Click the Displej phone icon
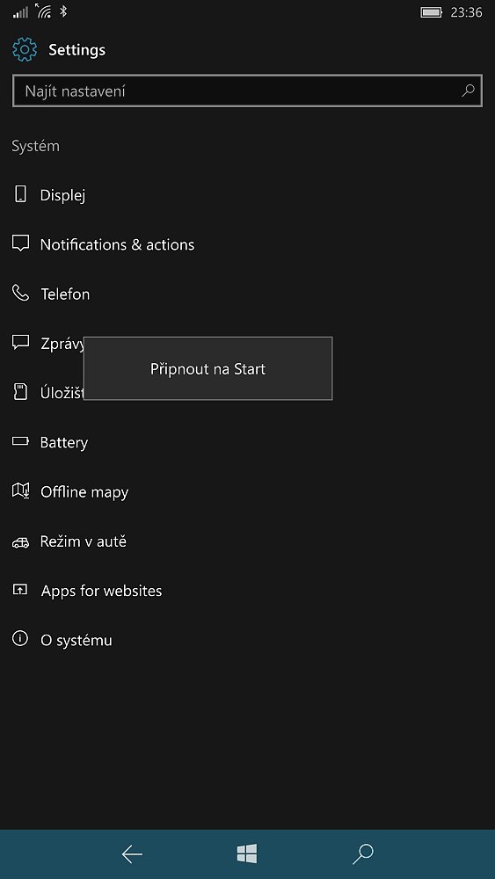 tap(20, 194)
